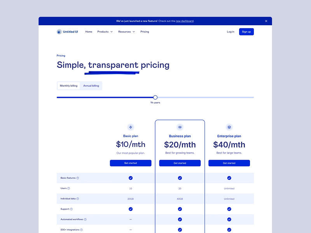Click the Individual data info icon

[x=77, y=198]
